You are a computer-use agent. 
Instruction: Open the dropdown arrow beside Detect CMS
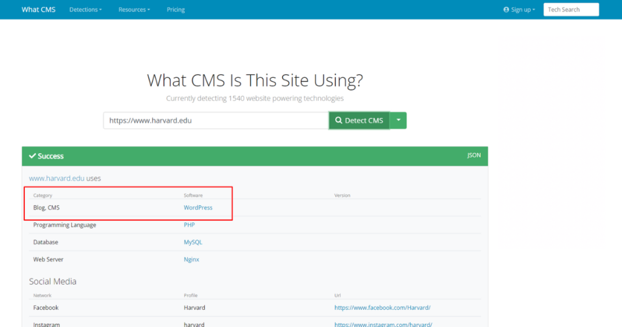(398, 120)
